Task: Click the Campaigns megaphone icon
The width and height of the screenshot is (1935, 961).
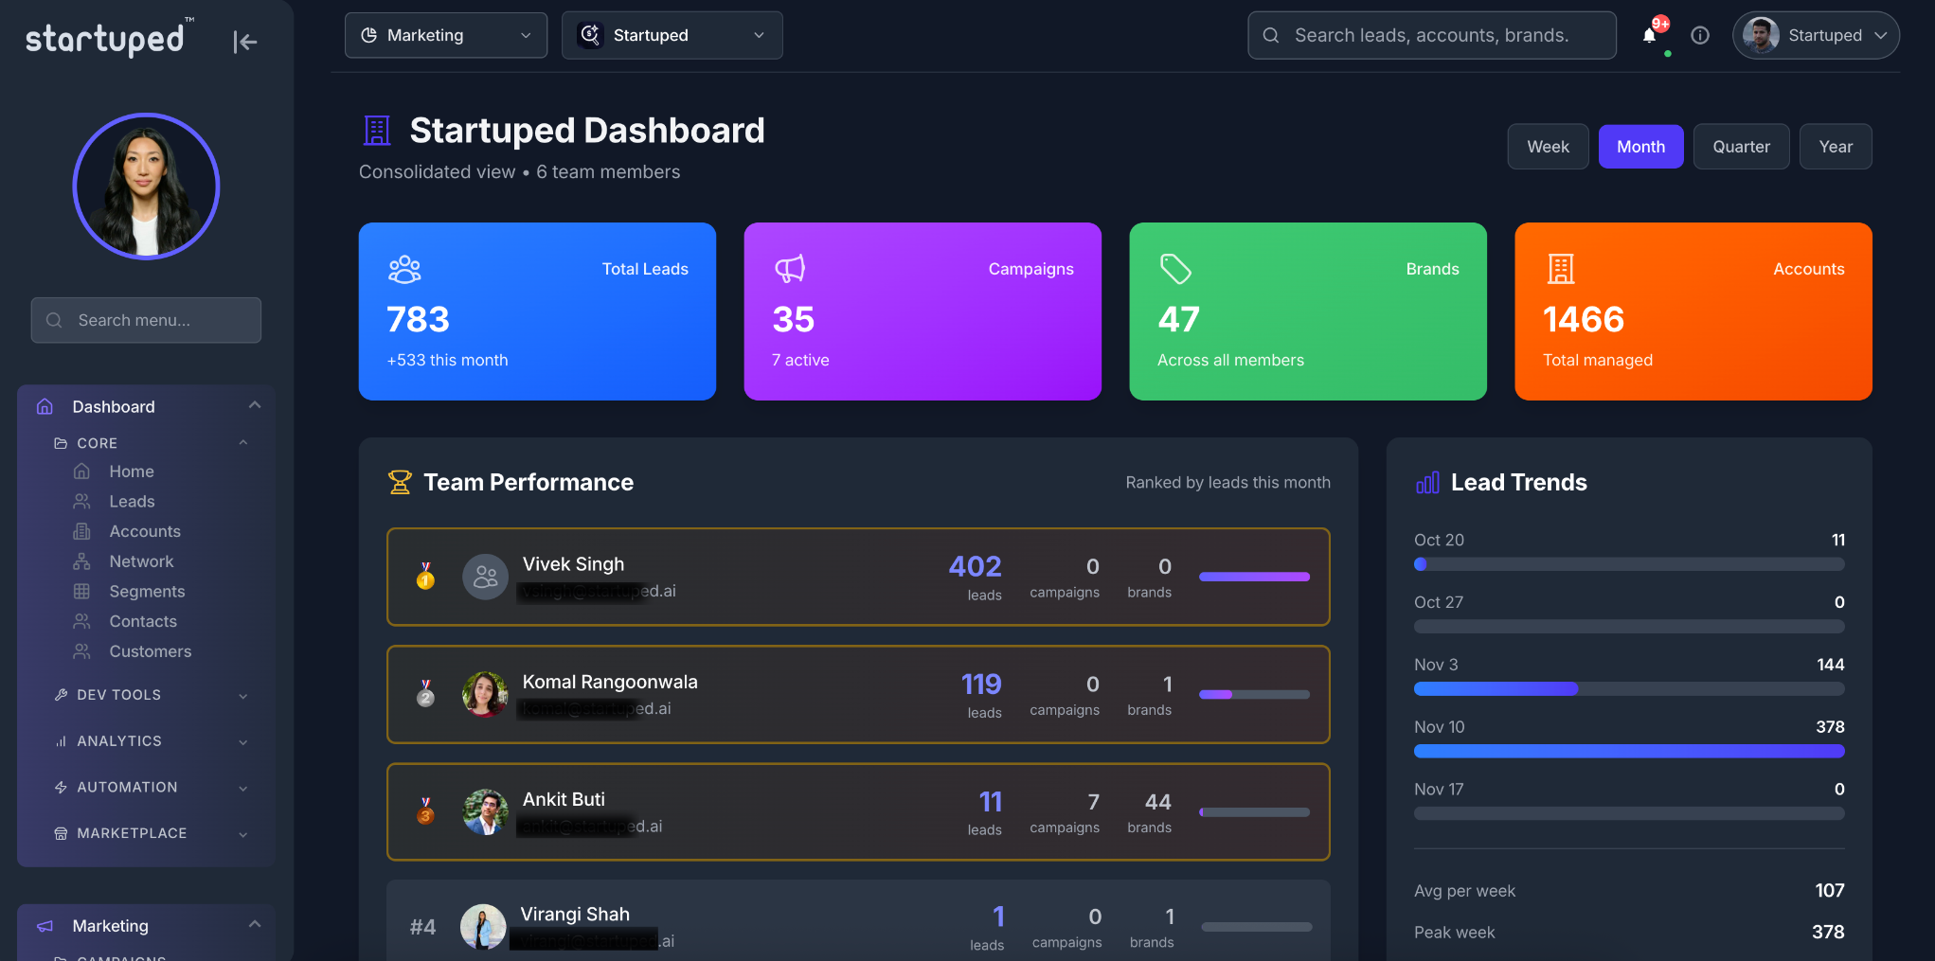Action: click(x=790, y=270)
